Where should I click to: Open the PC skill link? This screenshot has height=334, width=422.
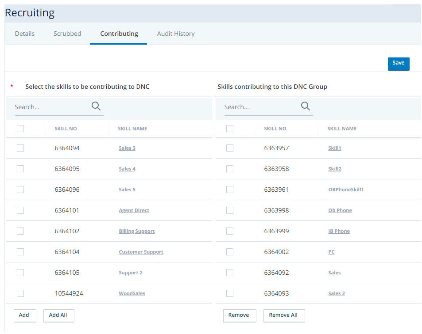[331, 252]
